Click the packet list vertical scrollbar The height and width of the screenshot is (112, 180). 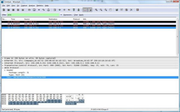click(177, 37)
